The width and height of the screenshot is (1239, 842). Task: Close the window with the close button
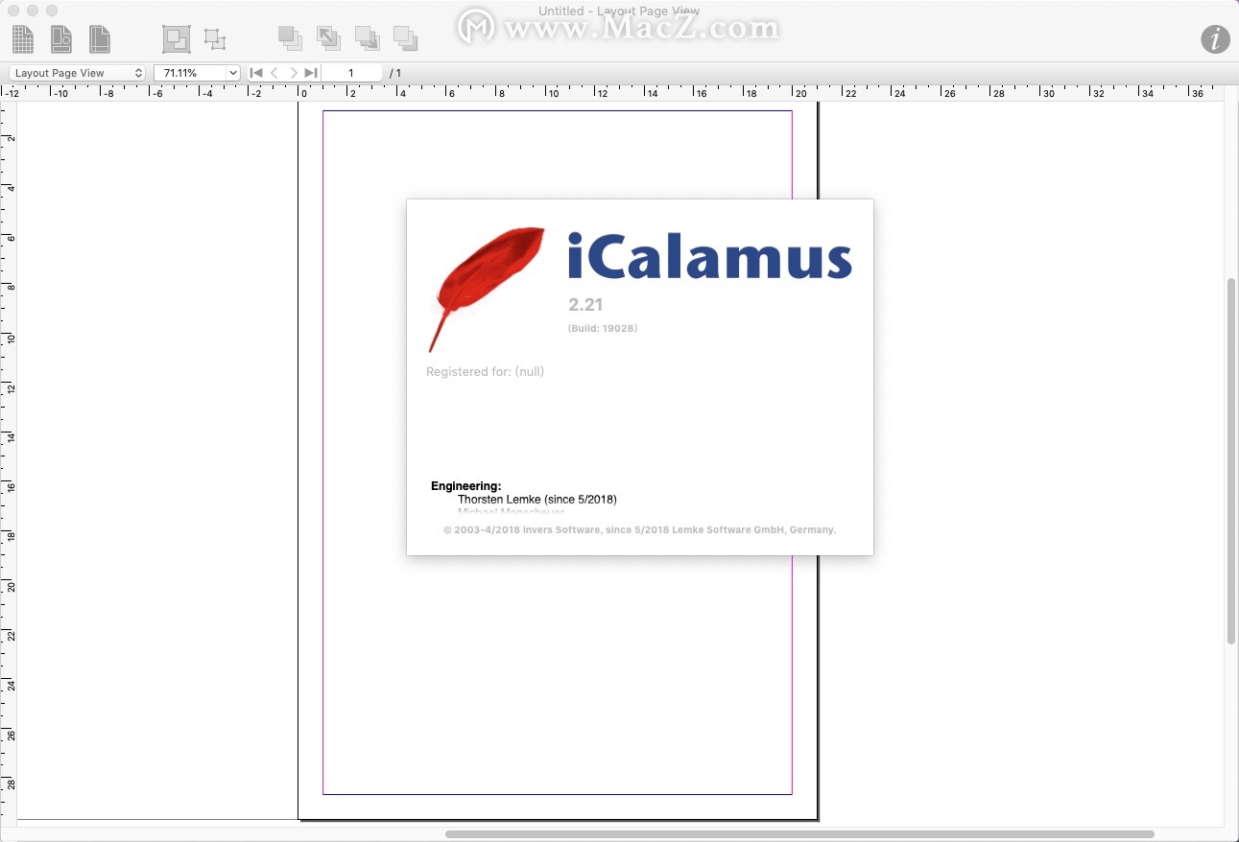(13, 11)
